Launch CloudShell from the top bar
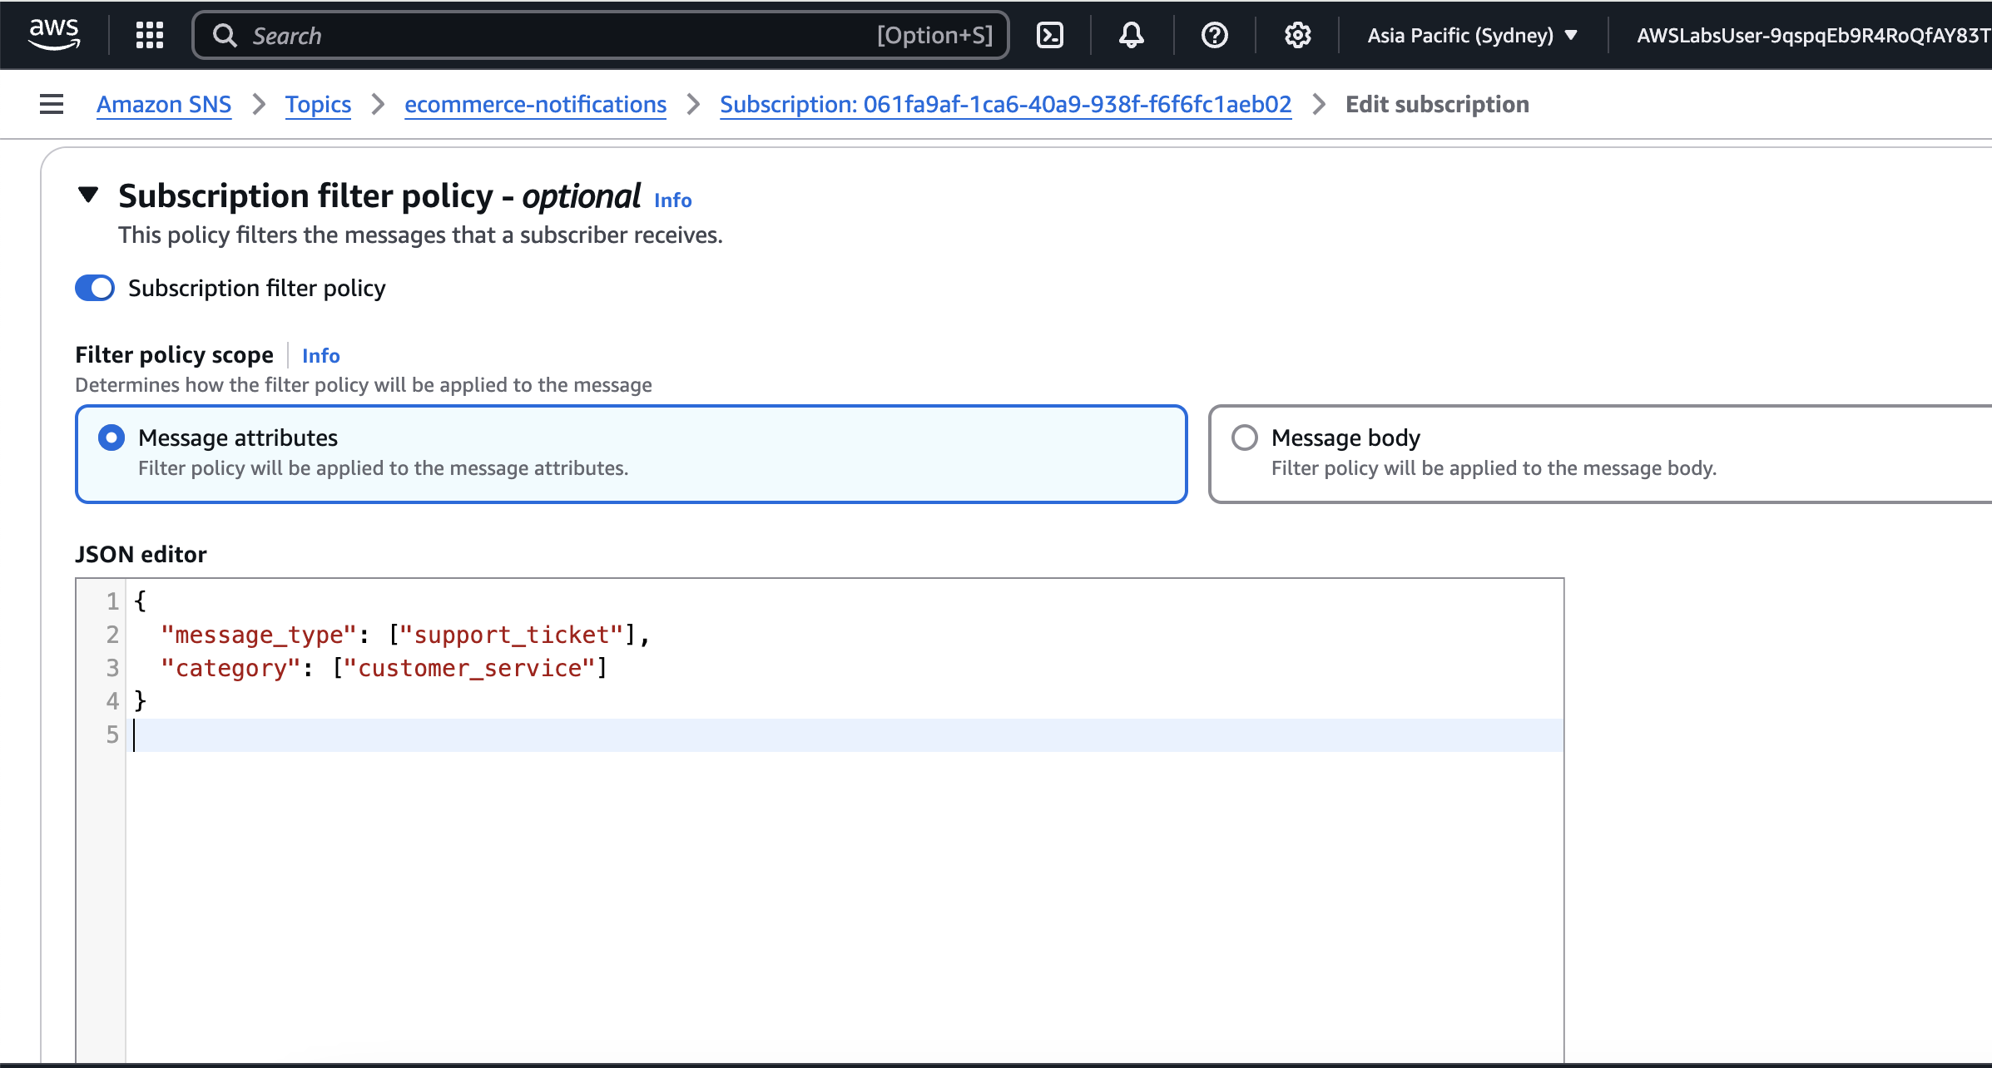 (x=1050, y=35)
